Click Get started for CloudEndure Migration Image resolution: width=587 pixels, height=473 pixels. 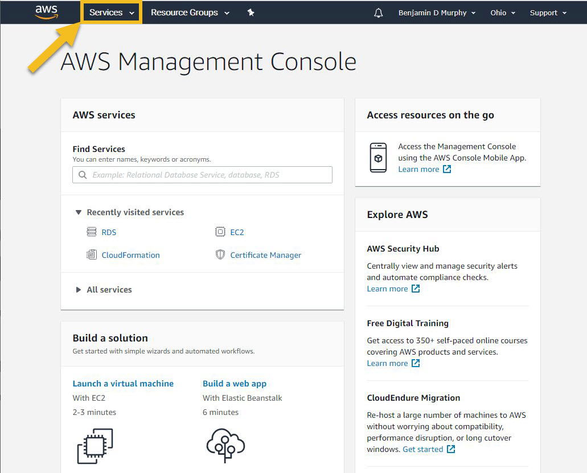pos(422,450)
